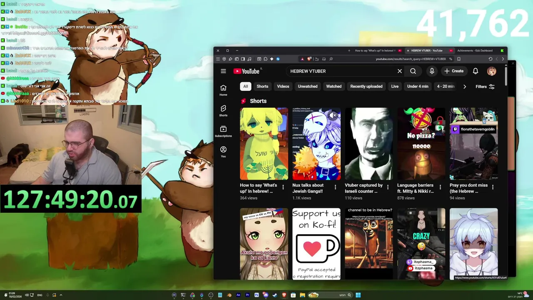
Task: Click the taskbar search box
Action: [x=330, y=295]
